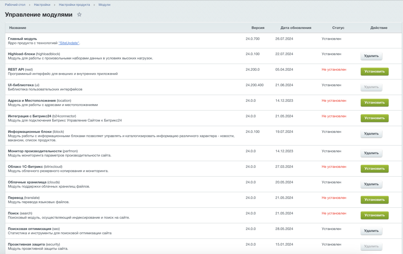The image size is (403, 254).
Task: Click the Модули breadcrumb link
Action: tap(104, 5)
